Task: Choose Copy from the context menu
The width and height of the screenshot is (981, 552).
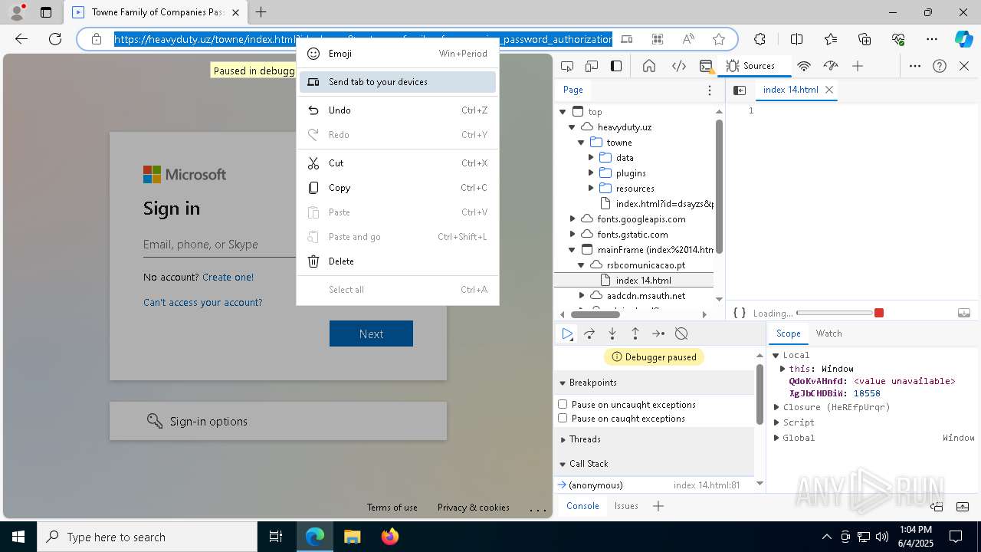Action: coord(398,188)
